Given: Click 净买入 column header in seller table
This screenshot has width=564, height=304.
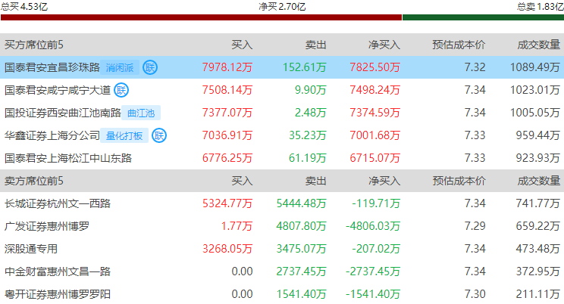Looking at the screenshot, I should coord(384,181).
